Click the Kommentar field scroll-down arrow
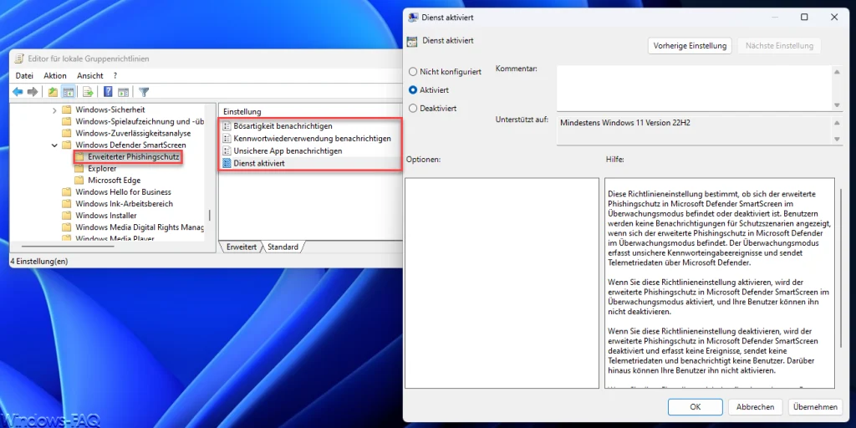The height and width of the screenshot is (428, 856). pyautogui.click(x=837, y=104)
